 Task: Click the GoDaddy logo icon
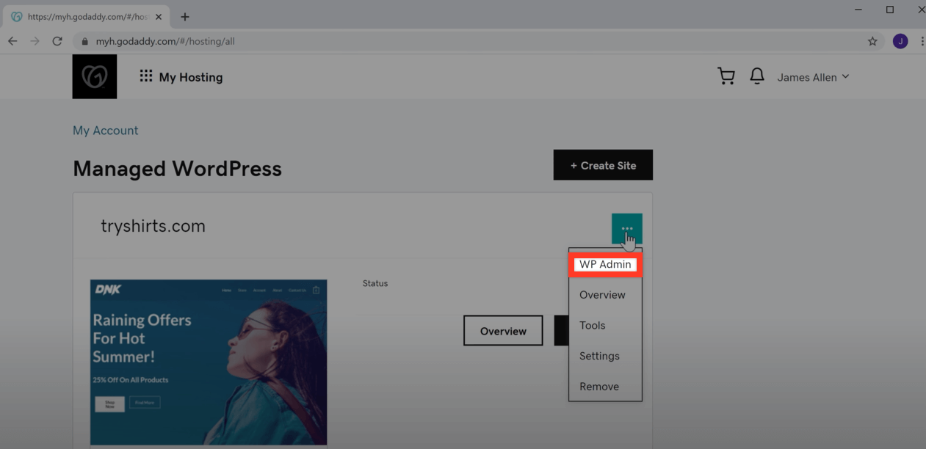point(95,76)
